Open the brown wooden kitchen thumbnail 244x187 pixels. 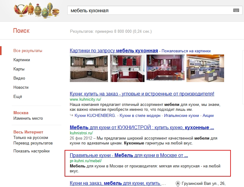[x=89, y=68]
